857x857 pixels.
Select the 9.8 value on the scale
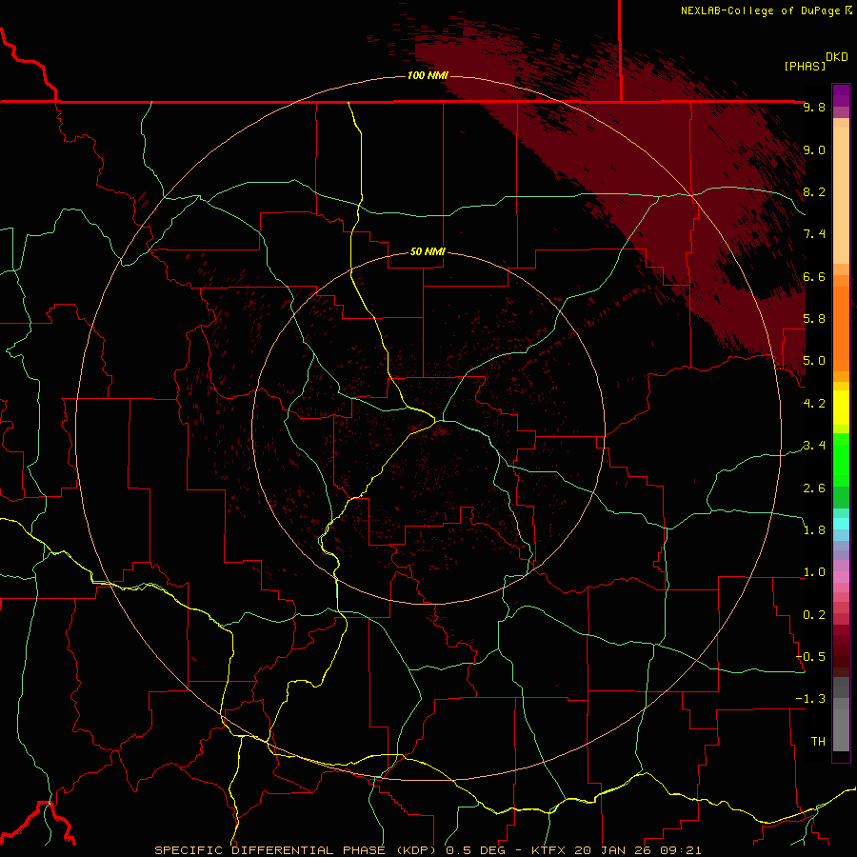click(814, 107)
